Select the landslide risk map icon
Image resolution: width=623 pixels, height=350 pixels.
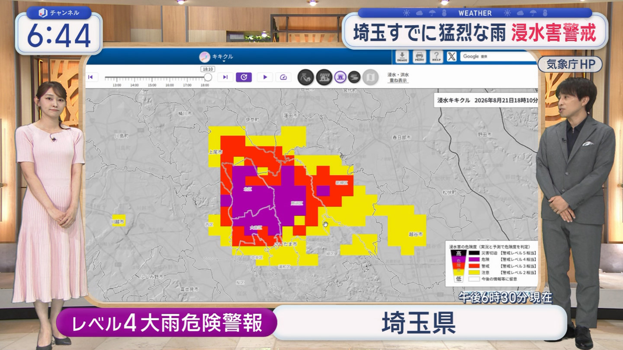pyautogui.click(x=306, y=77)
